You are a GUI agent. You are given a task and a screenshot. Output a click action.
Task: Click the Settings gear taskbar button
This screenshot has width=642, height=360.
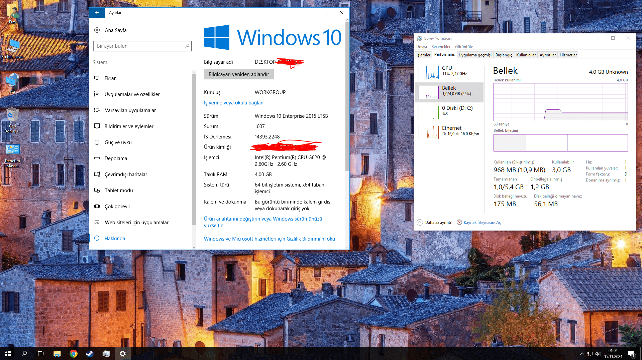tap(123, 354)
